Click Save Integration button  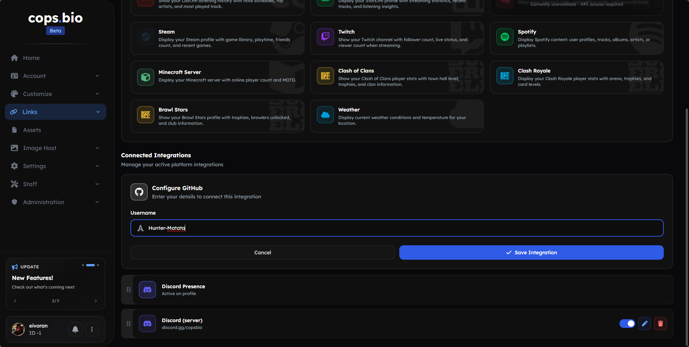coord(531,252)
